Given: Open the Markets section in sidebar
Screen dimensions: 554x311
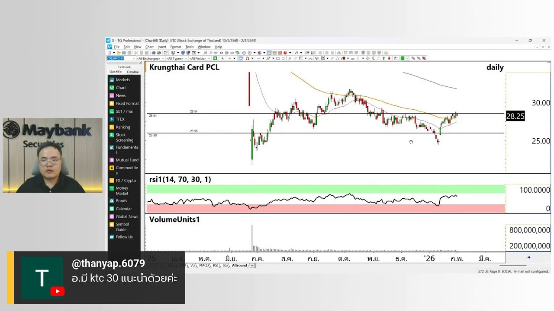Looking at the screenshot, I should [x=122, y=80].
